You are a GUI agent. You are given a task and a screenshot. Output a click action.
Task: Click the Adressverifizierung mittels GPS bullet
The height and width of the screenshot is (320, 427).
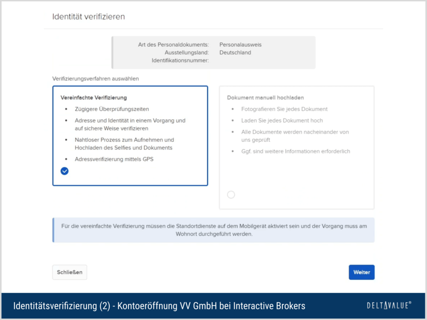point(114,159)
